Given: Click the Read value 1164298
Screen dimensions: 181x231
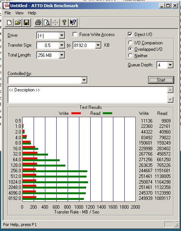Looking at the screenshot, I should click(162, 182).
